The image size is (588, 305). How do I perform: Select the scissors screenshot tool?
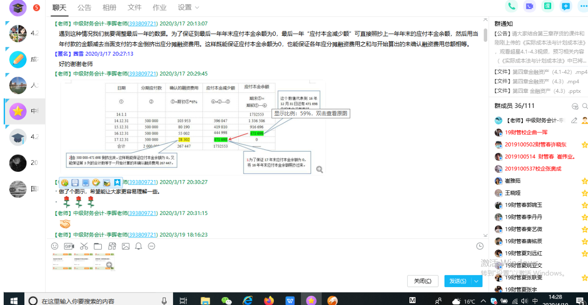(84, 246)
